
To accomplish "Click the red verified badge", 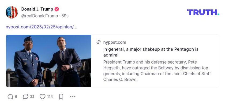I will pyautogui.click(x=57, y=9).
